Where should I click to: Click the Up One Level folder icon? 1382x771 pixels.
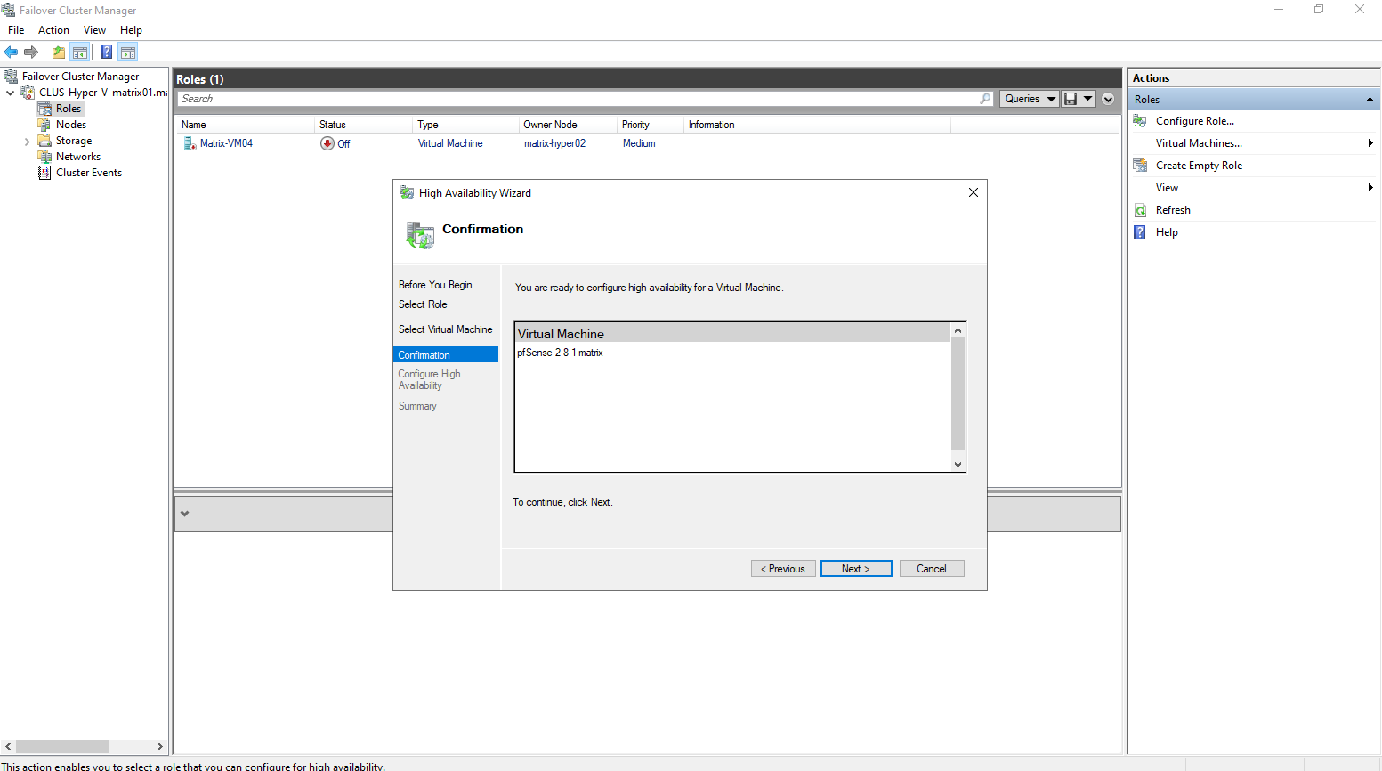(59, 52)
